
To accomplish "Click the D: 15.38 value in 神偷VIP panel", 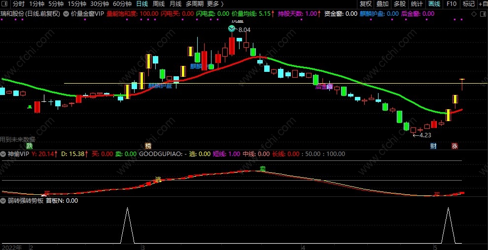I will tap(74, 154).
